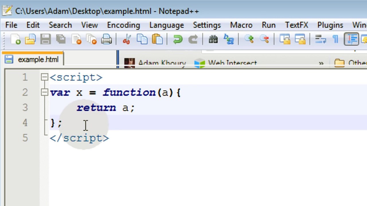Click line number 3 in margin
The height and width of the screenshot is (206, 367).
pyautogui.click(x=25, y=108)
